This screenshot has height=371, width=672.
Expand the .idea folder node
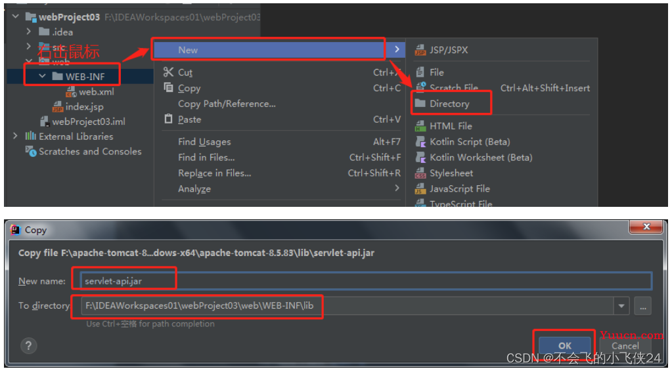pos(28,32)
